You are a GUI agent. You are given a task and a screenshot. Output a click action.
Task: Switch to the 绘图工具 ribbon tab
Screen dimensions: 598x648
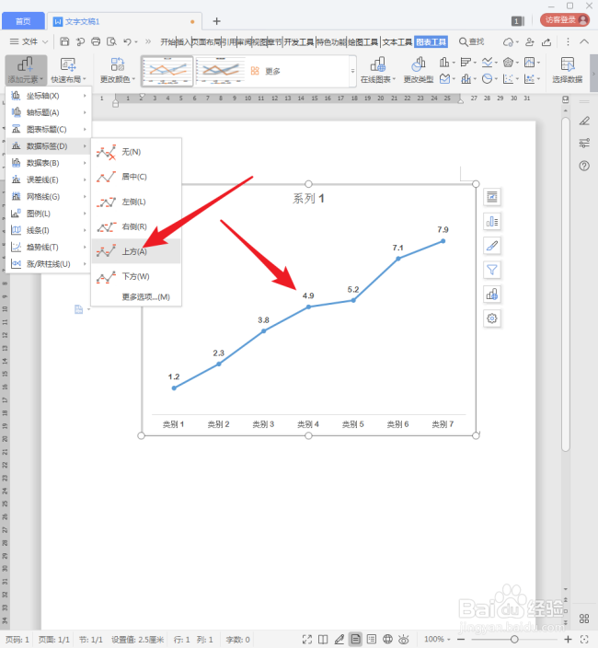click(x=363, y=41)
